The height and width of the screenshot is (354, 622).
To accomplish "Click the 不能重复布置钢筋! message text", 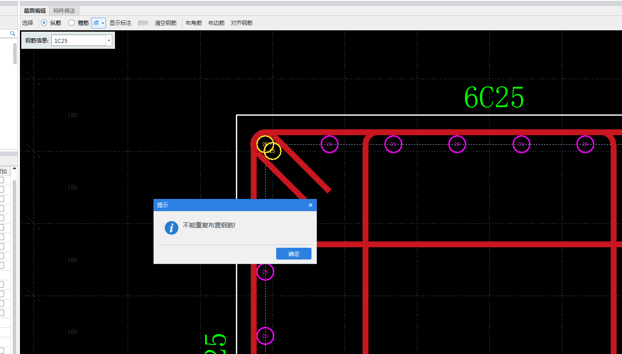I will pos(209,225).
